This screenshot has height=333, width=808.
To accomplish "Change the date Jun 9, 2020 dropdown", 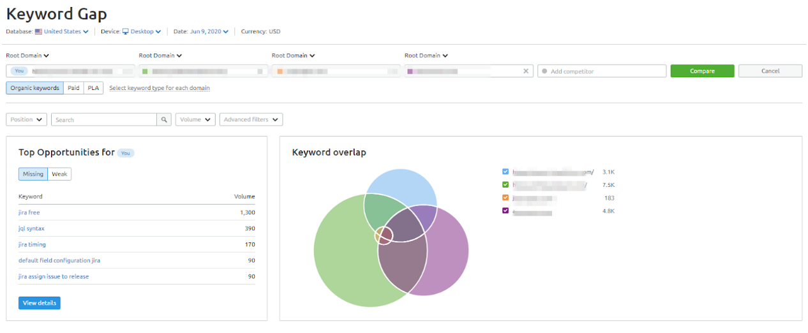I will coord(209,31).
